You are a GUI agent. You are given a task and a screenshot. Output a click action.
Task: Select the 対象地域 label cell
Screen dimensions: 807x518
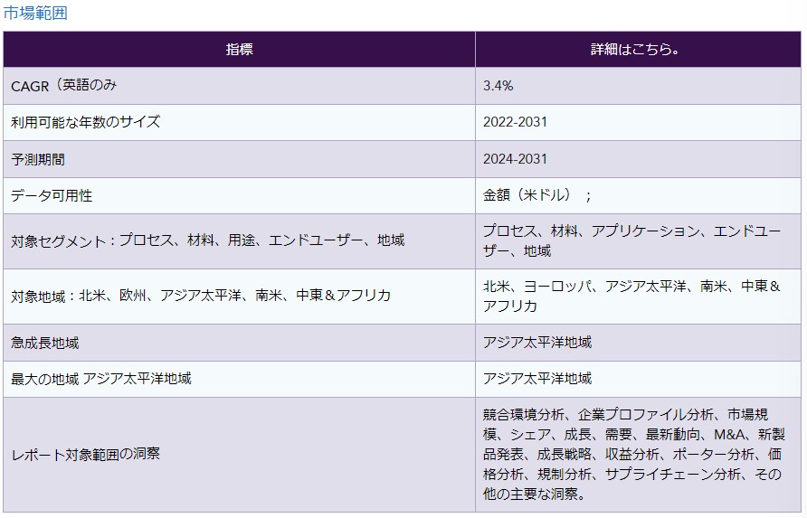pos(201,296)
